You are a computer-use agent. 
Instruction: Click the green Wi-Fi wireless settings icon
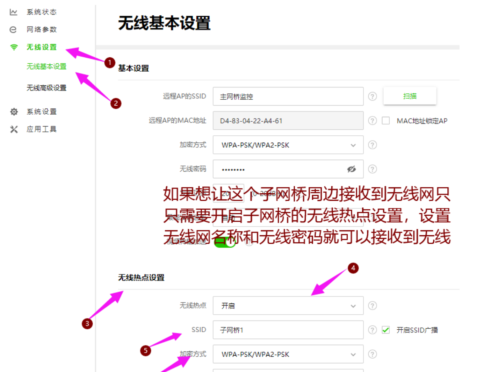pos(14,47)
